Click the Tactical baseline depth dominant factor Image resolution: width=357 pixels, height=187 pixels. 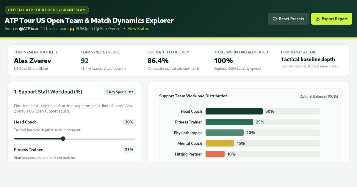tap(308, 59)
